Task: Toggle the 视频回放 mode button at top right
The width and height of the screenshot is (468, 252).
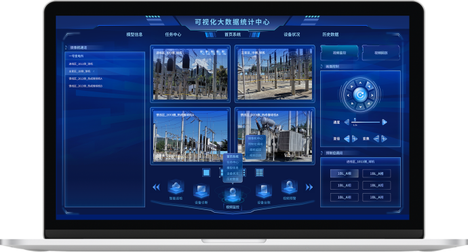Action: 381,53
